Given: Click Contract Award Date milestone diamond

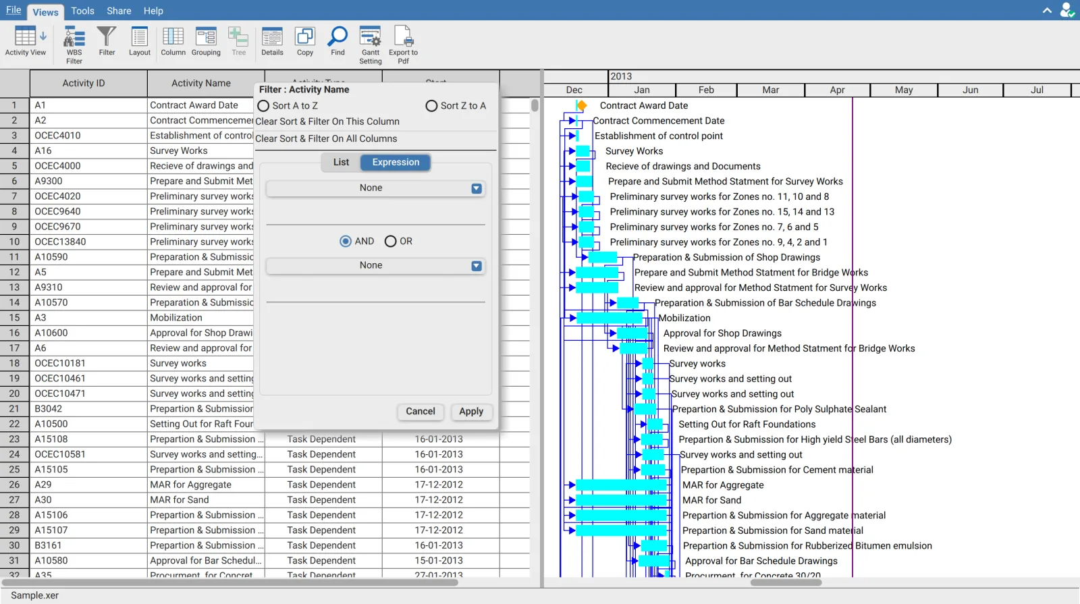Looking at the screenshot, I should [581, 105].
